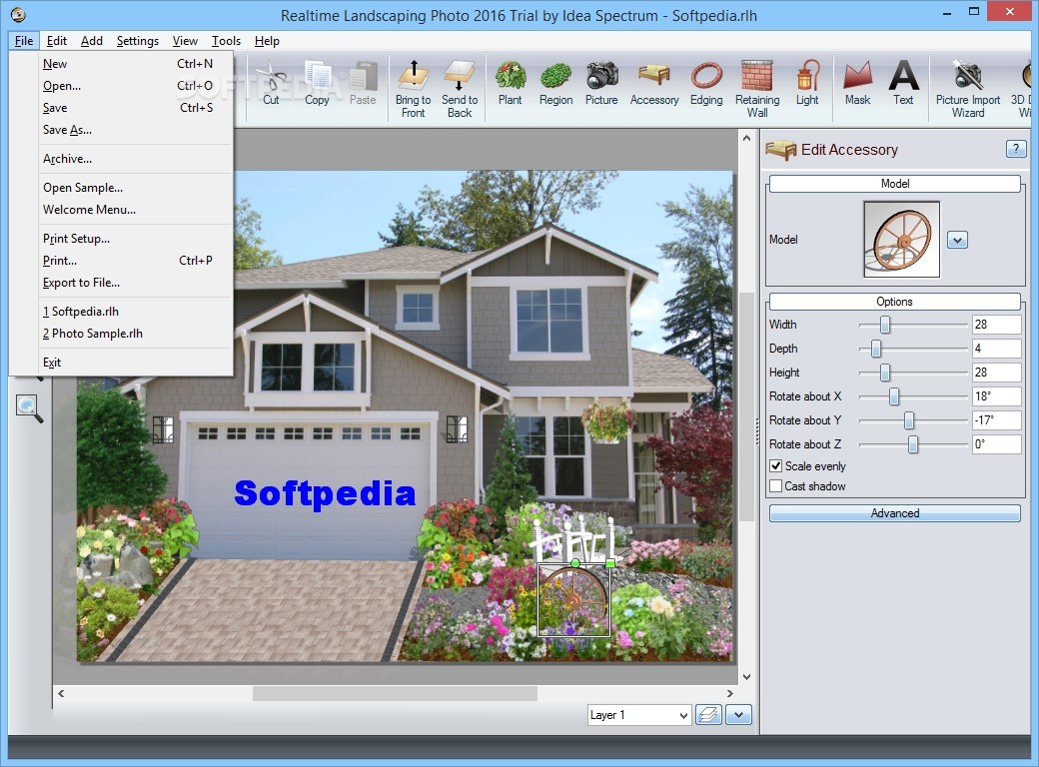1039x767 pixels.
Task: Click Bring to Front tool
Action: [x=414, y=90]
